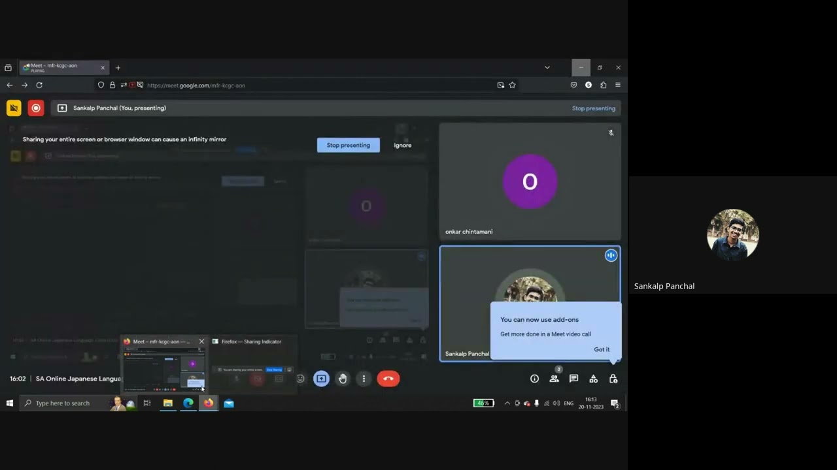Screen dimensions: 837x470
Task: Click the Type here to search box
Action: 77,403
